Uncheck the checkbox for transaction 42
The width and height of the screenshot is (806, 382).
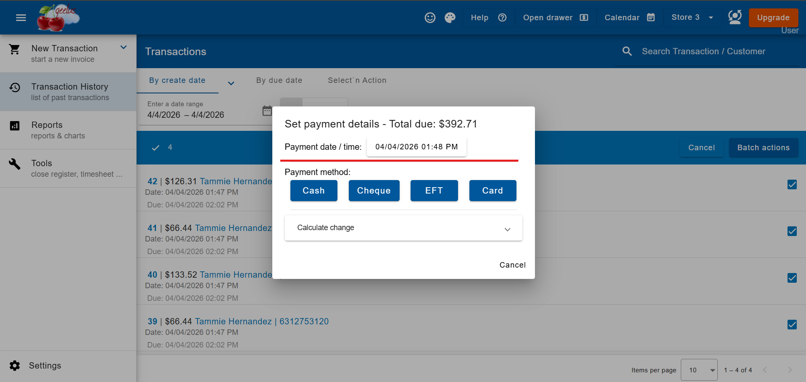(x=792, y=185)
